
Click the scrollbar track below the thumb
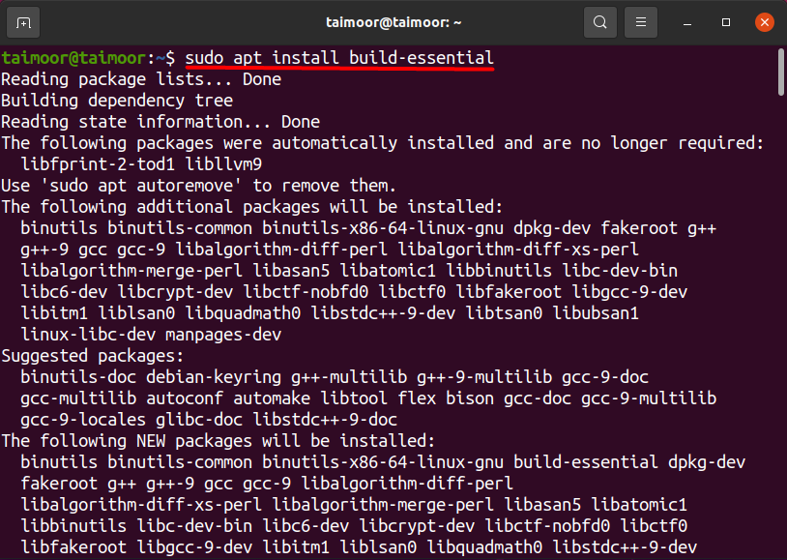pyautogui.click(x=780, y=327)
